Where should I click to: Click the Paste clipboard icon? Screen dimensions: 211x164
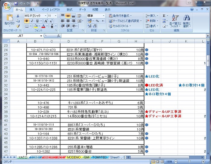point(9,18)
